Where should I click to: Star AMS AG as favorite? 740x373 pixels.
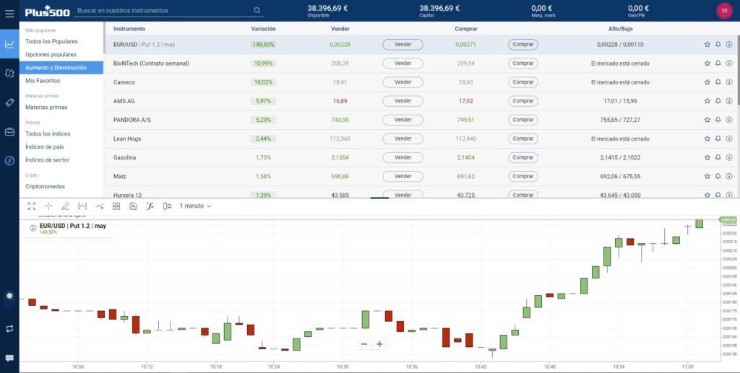[707, 101]
